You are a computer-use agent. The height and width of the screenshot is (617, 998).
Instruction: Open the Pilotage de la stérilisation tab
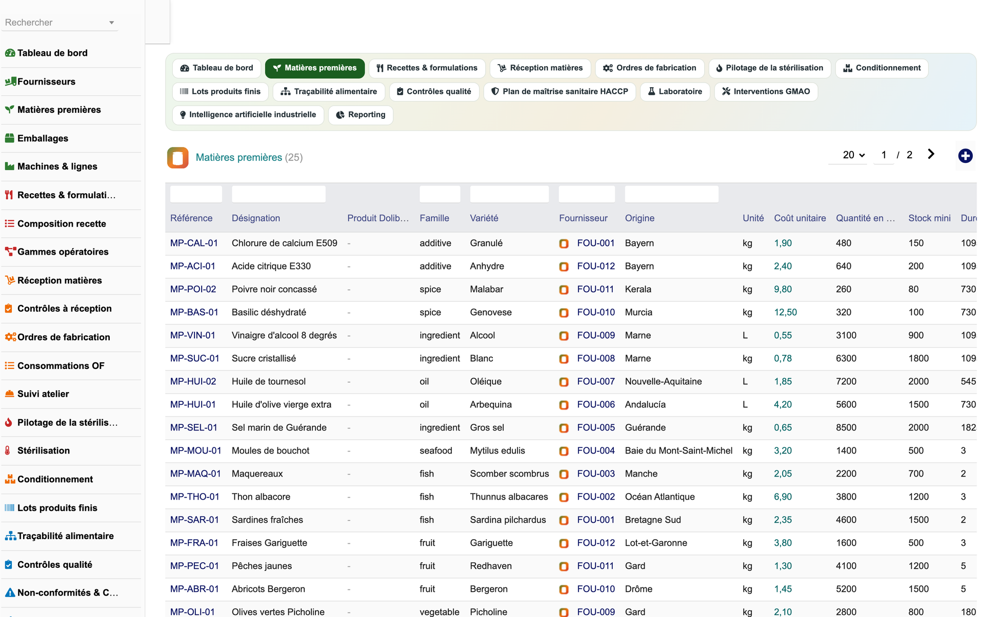coord(770,68)
